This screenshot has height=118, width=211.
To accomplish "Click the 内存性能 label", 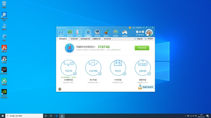I will (x=118, y=80).
